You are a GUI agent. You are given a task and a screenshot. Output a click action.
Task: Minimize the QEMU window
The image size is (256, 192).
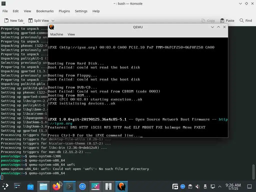[212, 27]
